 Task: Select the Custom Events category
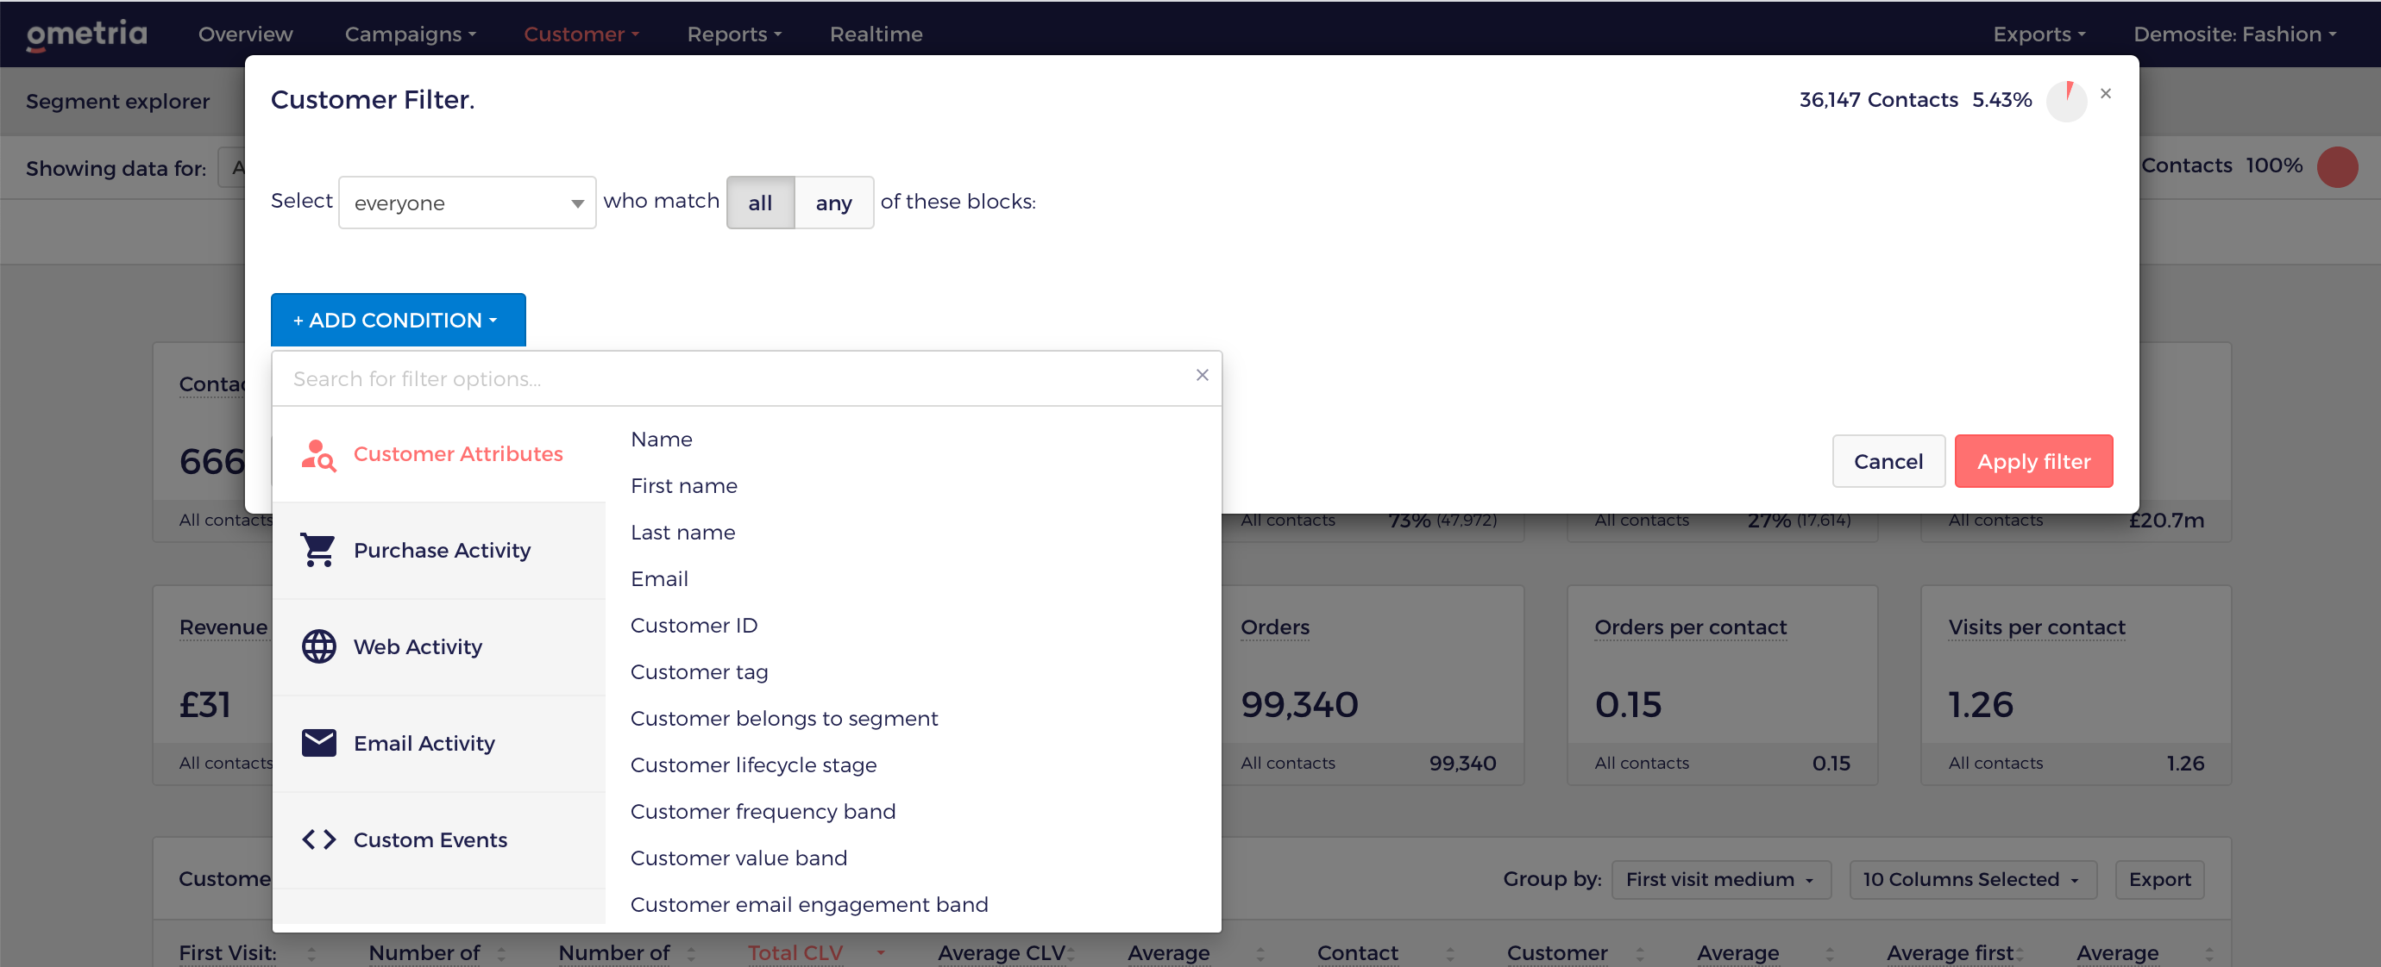pyautogui.click(x=439, y=839)
